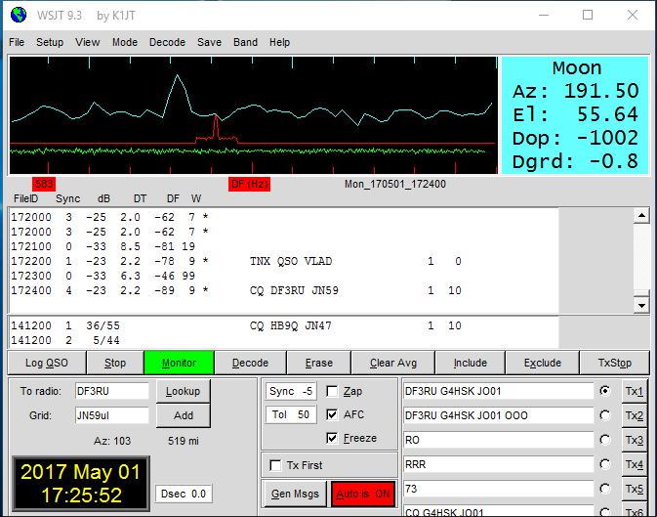
Task: Disable the Freeze checkbox
Action: [x=332, y=438]
